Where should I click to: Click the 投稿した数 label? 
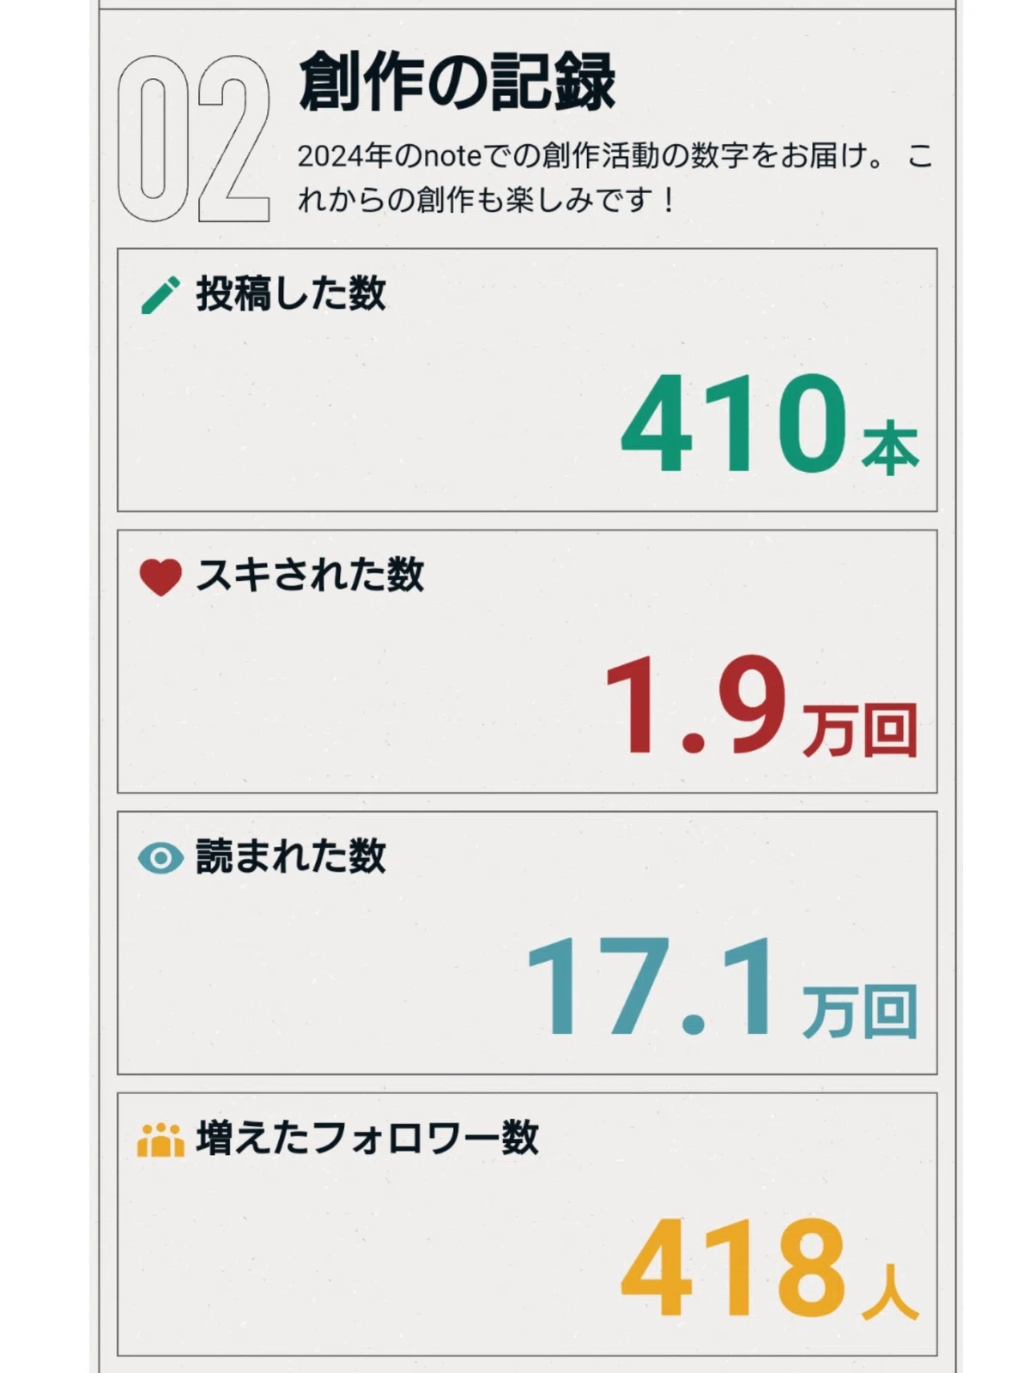pos(291,293)
